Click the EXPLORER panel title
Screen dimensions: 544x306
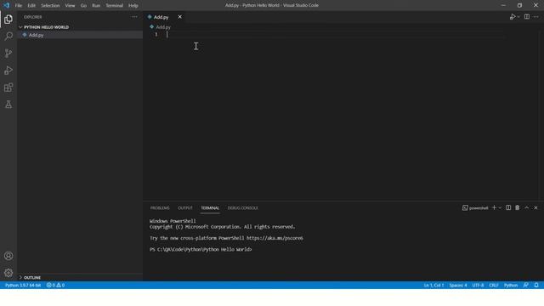click(x=33, y=17)
